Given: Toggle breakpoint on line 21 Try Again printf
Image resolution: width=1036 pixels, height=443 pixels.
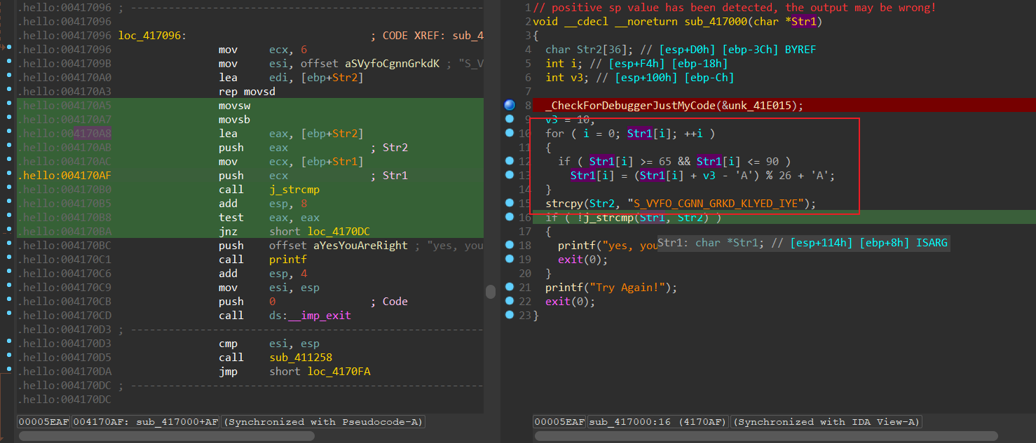Looking at the screenshot, I should point(510,288).
